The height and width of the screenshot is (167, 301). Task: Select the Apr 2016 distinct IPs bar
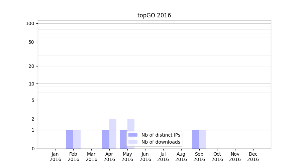106,139
